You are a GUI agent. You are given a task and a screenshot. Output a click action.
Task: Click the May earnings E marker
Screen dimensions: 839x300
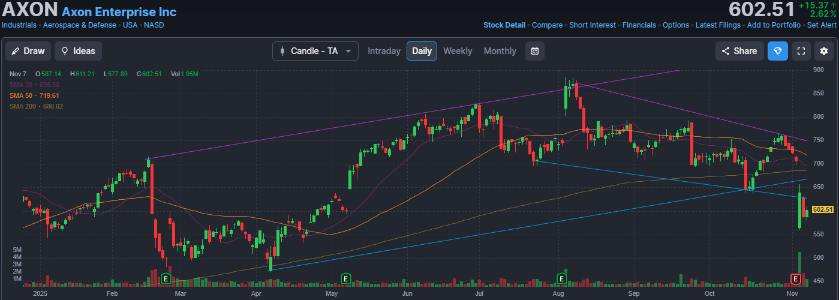[345, 278]
